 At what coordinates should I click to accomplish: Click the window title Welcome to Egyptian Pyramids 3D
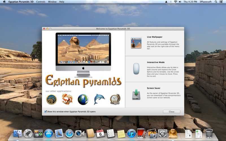click(x=113, y=29)
